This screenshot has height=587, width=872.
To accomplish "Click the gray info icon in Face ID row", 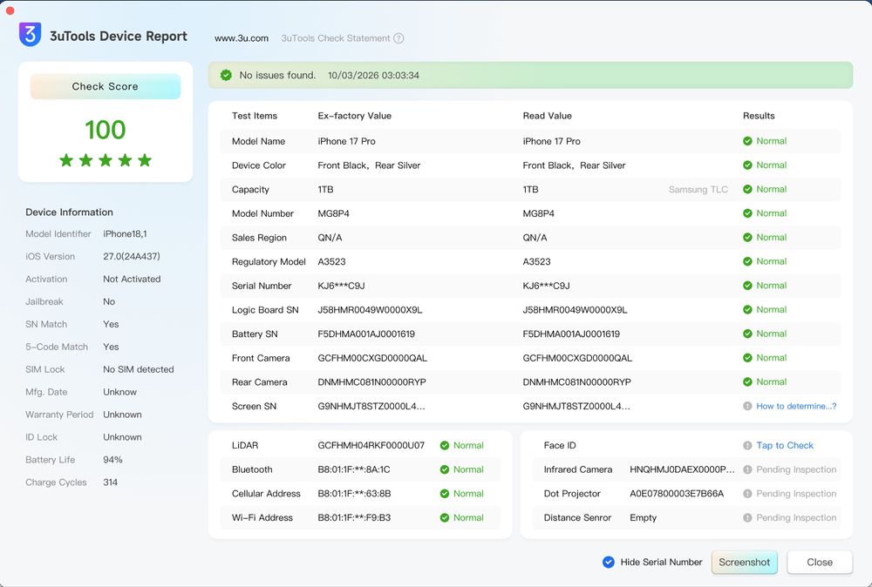I will point(747,445).
